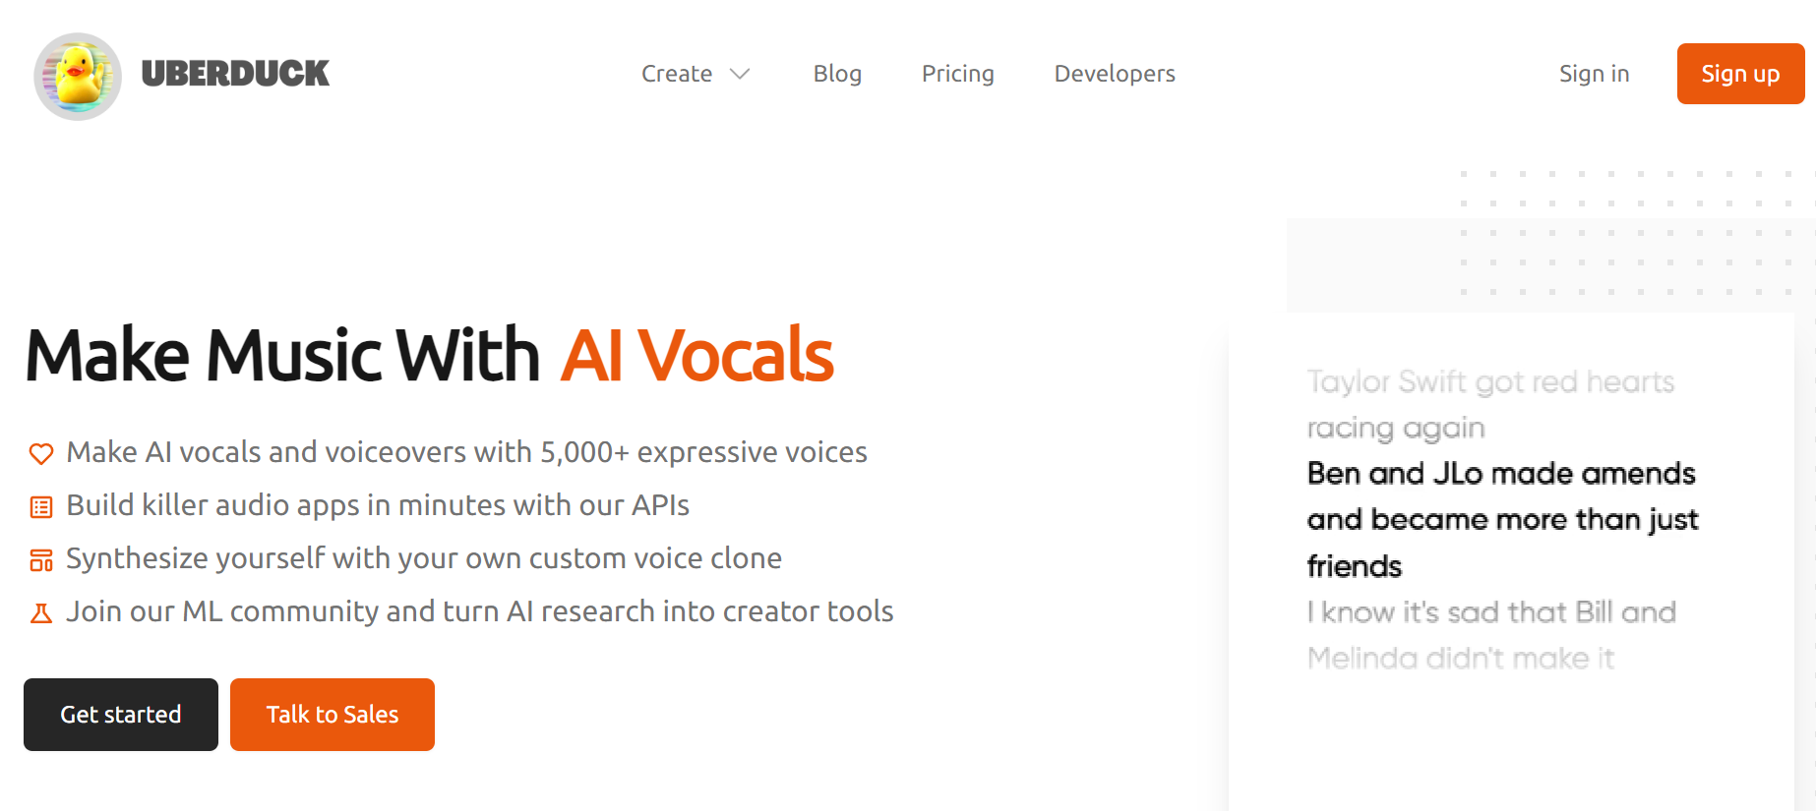
Task: Click the Uberduck rubber duck logo
Action: [x=78, y=76]
